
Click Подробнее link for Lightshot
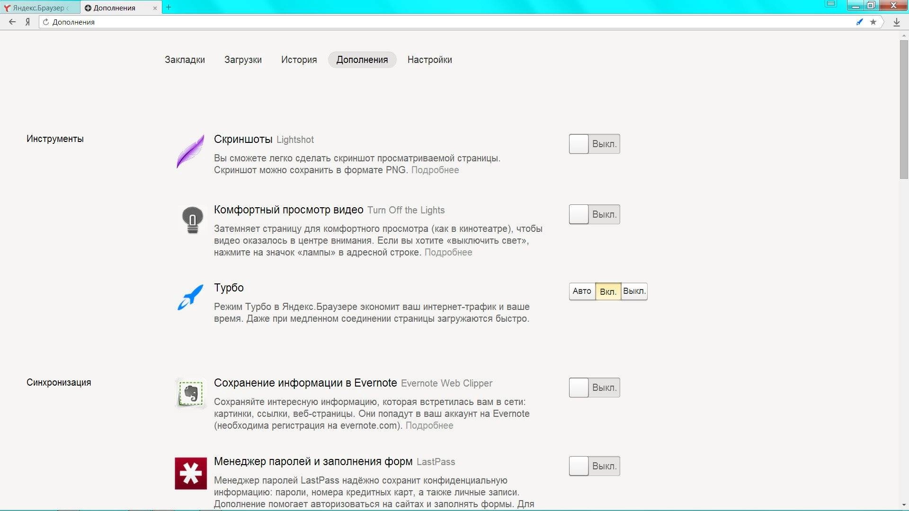[x=435, y=170]
